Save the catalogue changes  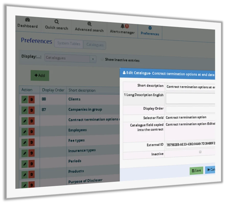click(x=196, y=171)
